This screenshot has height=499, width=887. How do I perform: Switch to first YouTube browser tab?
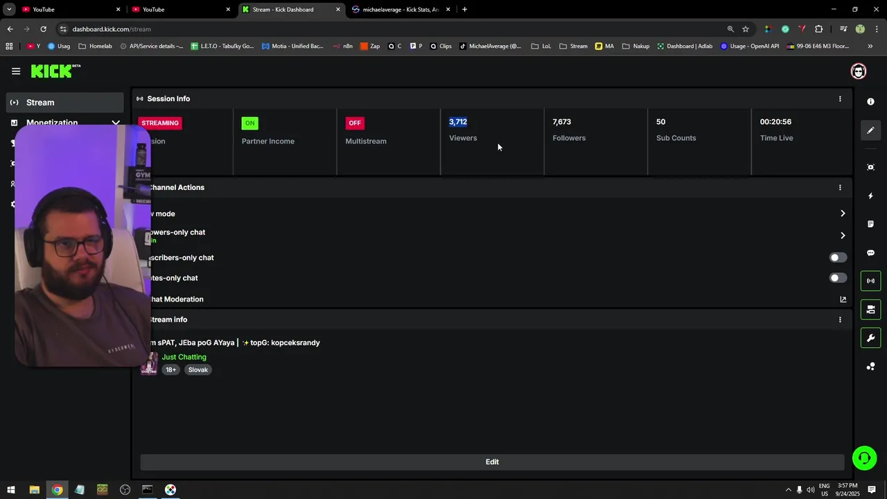point(71,10)
